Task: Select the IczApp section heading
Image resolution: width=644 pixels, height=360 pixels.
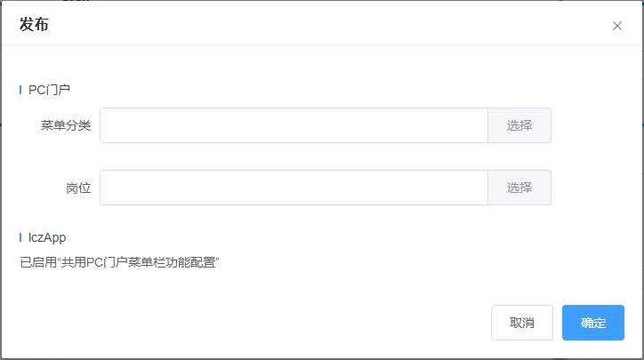Action: 47,237
